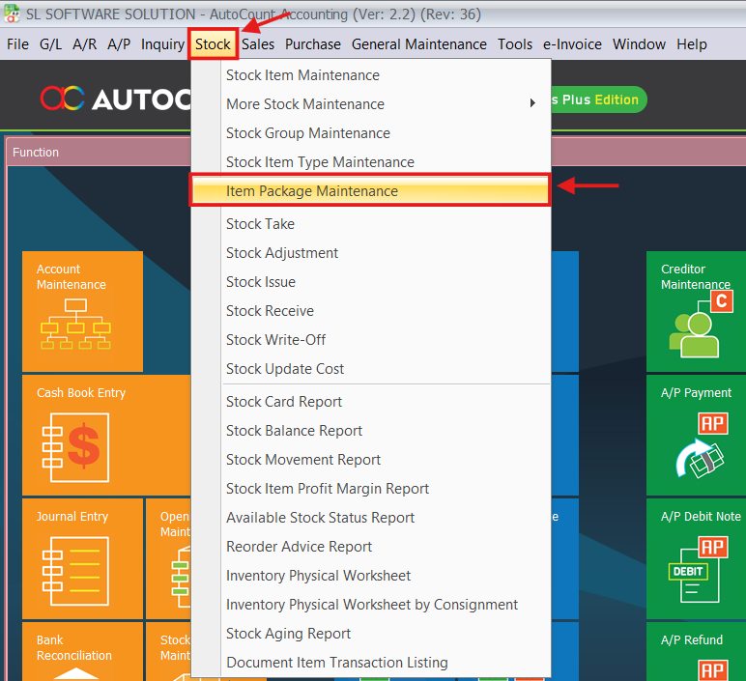Screen dimensions: 746x681
Task: Open Creditor Maintenance tile
Action: tap(696, 311)
